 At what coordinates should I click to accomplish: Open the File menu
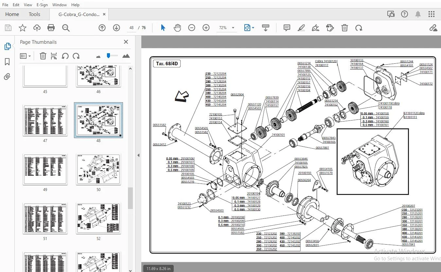click(5, 5)
